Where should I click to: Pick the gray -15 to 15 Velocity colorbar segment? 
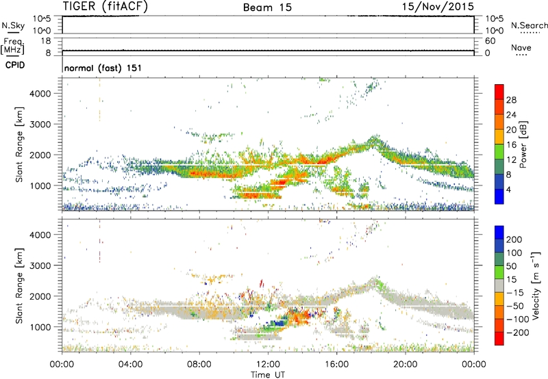tap(499, 286)
